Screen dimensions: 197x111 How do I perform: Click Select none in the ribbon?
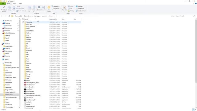coord(80,9)
